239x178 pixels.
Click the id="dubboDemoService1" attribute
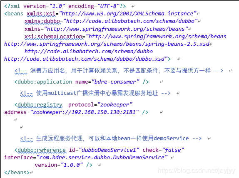click(x=104, y=150)
